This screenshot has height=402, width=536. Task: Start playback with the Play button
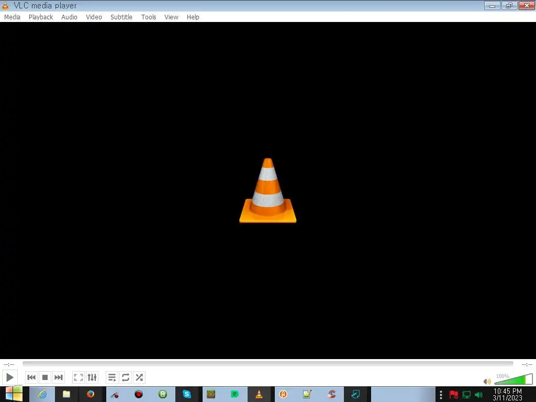[x=9, y=377]
